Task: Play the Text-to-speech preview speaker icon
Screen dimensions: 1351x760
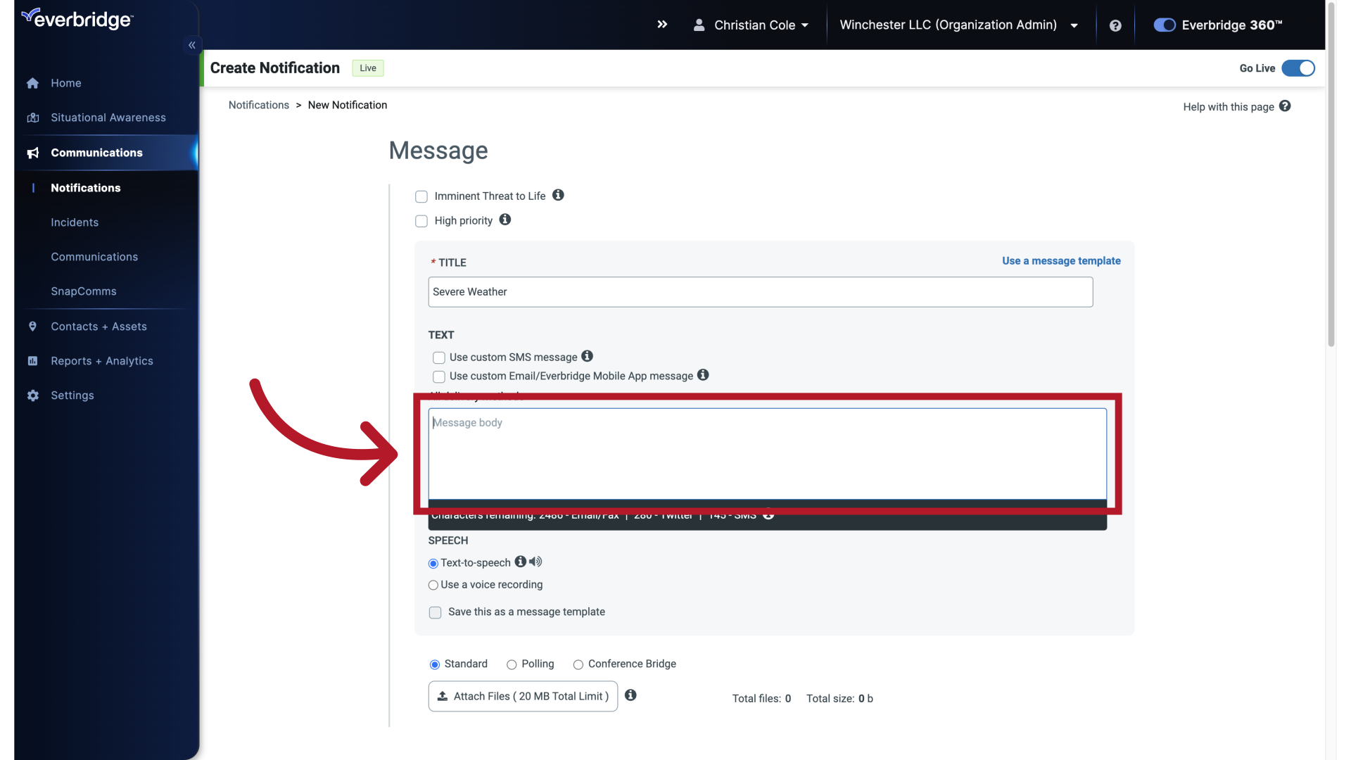Action: 535,562
